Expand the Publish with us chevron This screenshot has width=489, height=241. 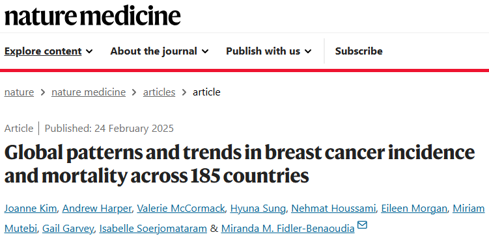click(x=308, y=51)
